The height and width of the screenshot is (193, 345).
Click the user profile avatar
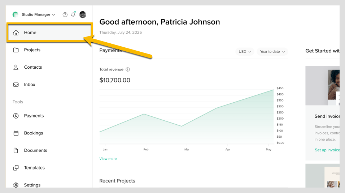tap(83, 15)
